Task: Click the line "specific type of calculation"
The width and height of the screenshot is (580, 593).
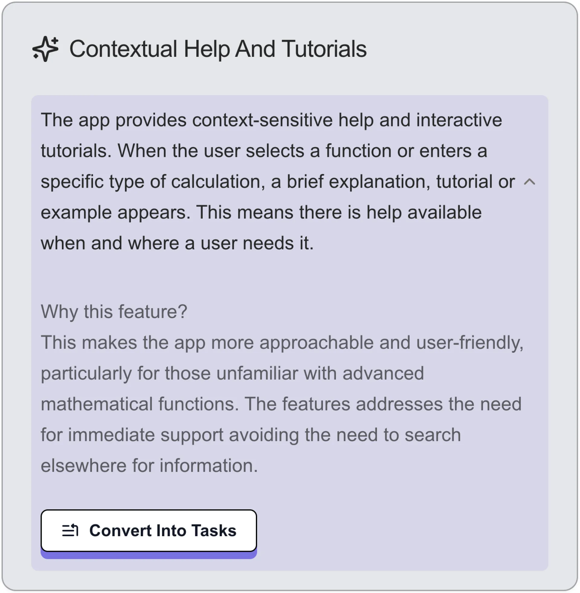Action: 278,182
